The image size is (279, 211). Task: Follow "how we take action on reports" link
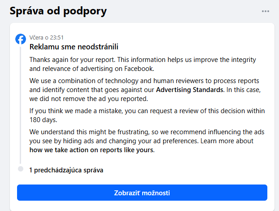click(92, 150)
